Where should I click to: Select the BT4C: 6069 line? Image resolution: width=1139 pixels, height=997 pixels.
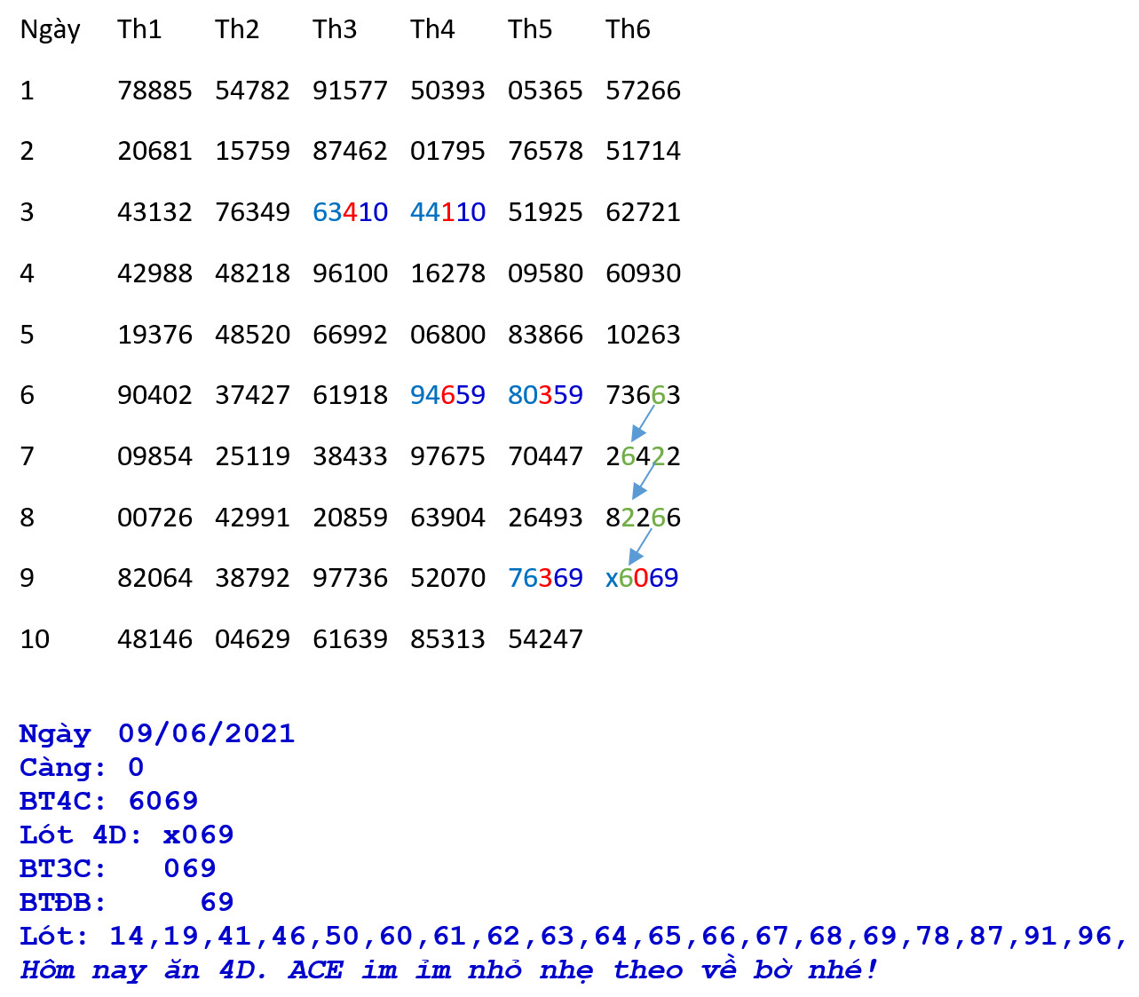pos(109,801)
